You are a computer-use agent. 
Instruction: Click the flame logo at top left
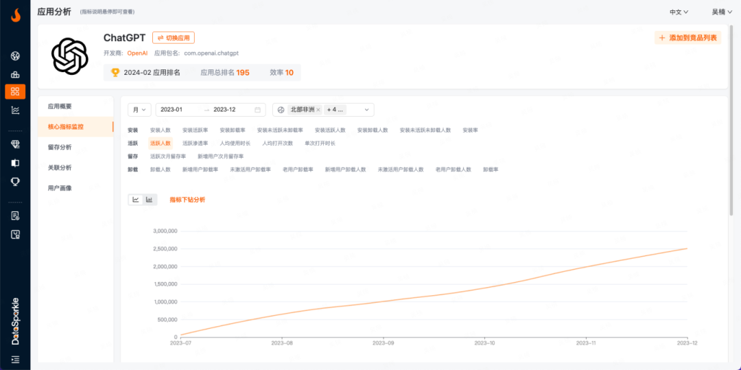point(15,14)
